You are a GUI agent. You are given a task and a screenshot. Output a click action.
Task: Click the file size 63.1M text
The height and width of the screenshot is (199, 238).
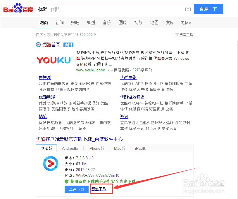tap(81, 164)
